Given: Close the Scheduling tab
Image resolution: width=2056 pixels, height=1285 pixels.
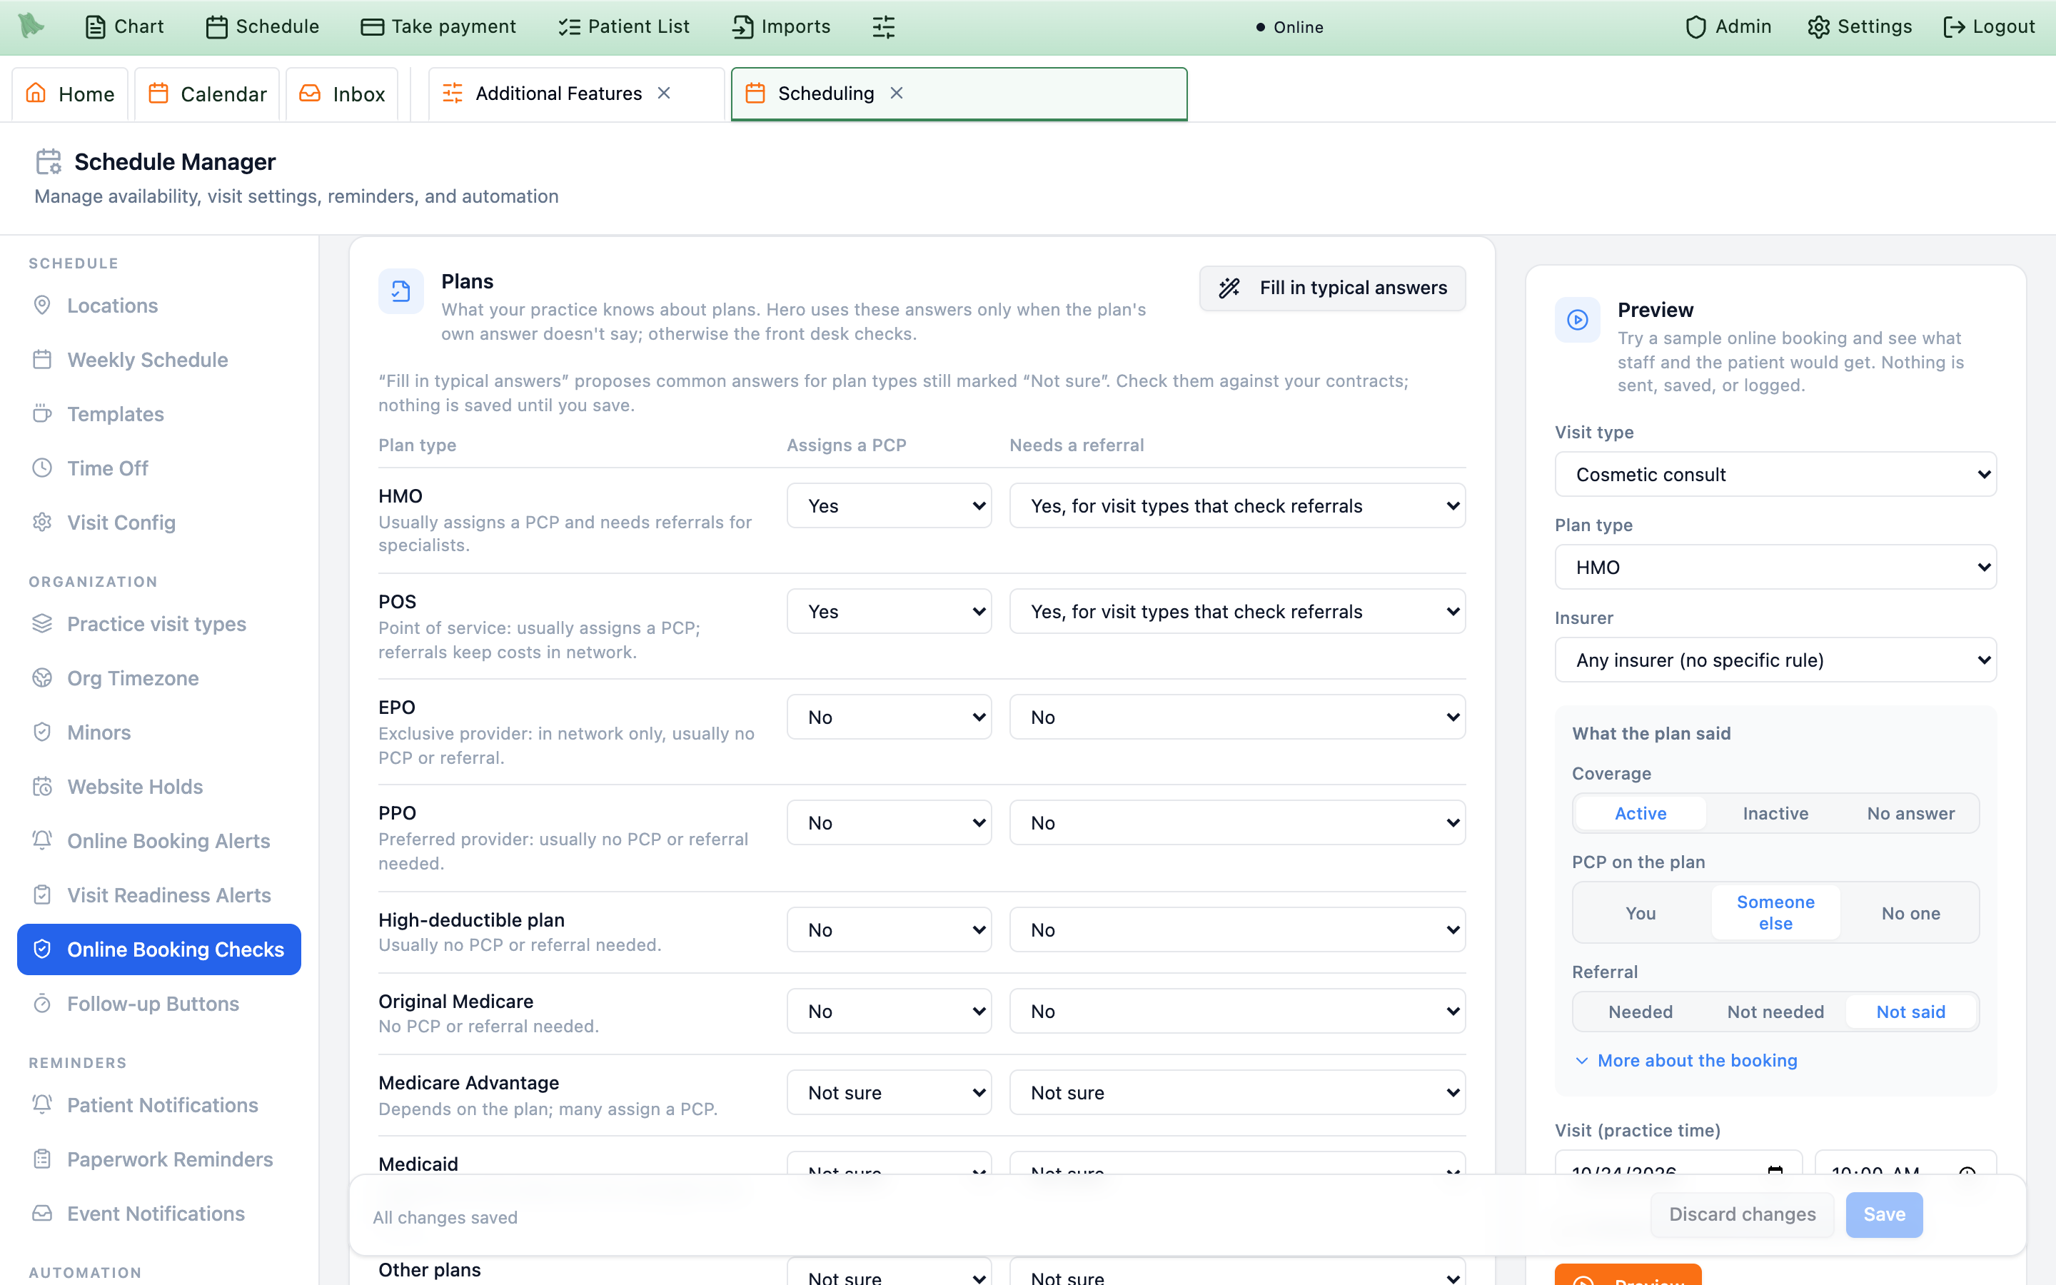Looking at the screenshot, I should coord(897,94).
